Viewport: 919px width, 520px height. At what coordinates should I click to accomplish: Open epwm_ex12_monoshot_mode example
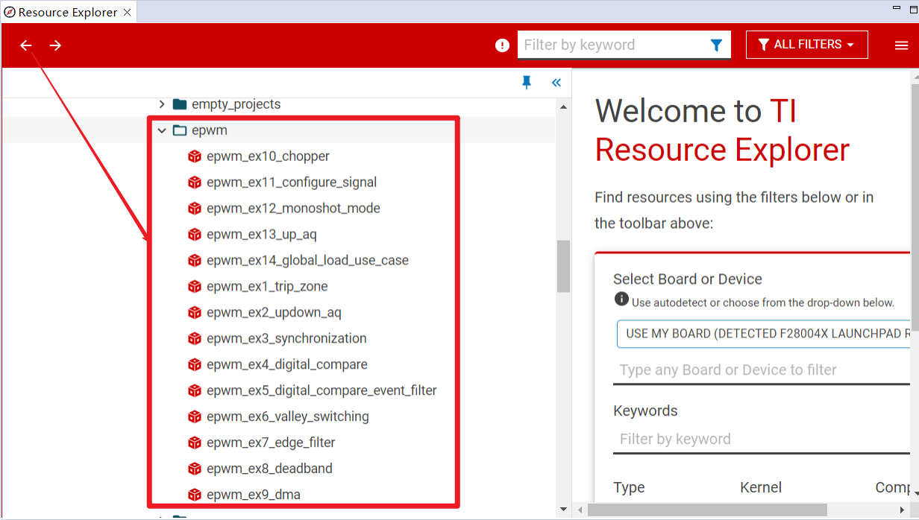click(294, 209)
